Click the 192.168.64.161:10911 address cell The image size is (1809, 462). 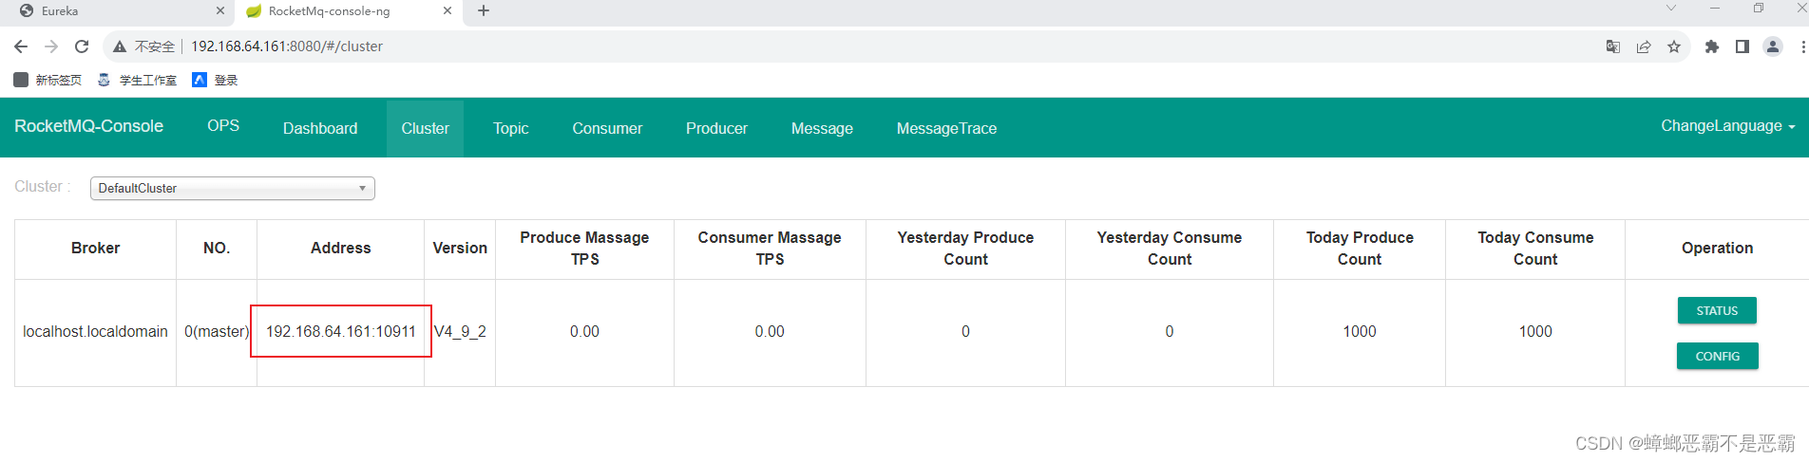tap(341, 332)
